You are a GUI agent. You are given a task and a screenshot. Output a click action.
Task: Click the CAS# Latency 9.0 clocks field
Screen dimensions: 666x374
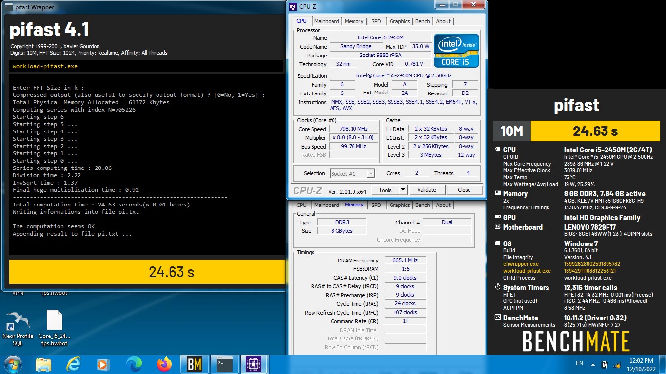405,278
